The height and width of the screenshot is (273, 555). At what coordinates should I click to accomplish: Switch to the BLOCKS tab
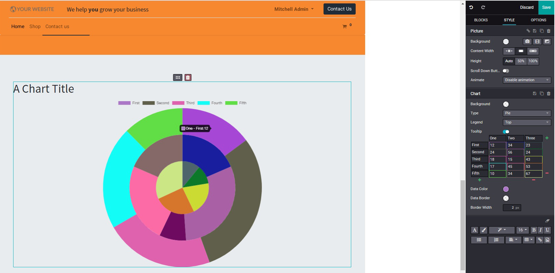click(x=481, y=20)
